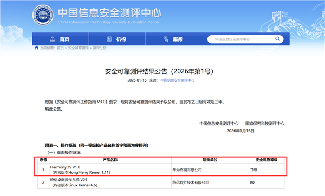
Task: Click the round evaluation center emblem logo
Action: pos(43,15)
